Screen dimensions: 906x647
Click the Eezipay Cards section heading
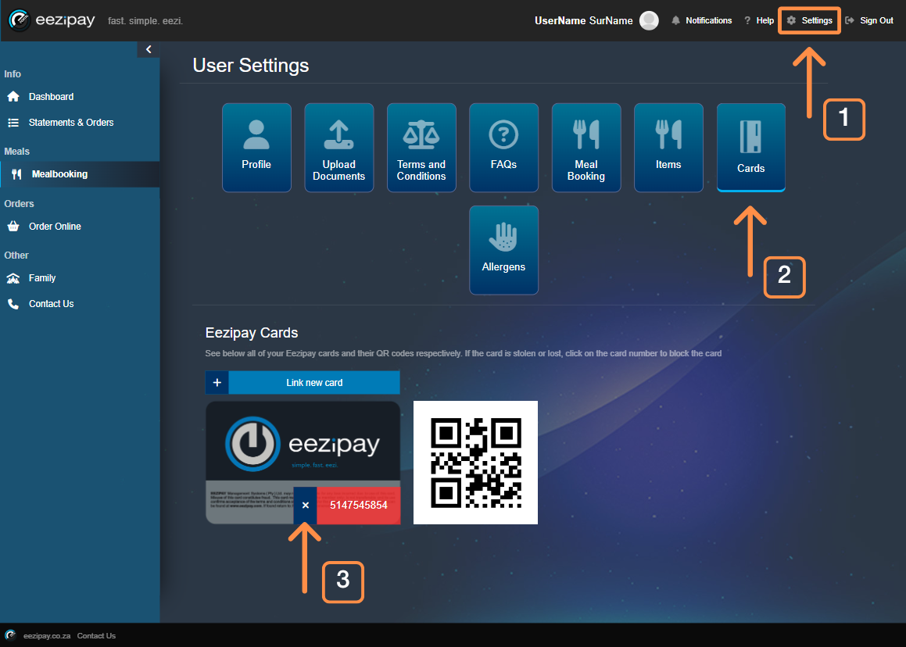tap(252, 333)
